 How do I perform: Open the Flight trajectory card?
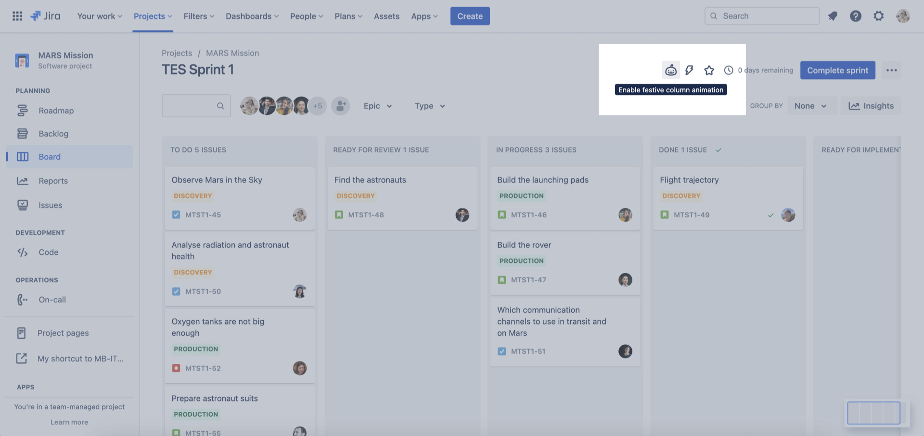pos(728,198)
